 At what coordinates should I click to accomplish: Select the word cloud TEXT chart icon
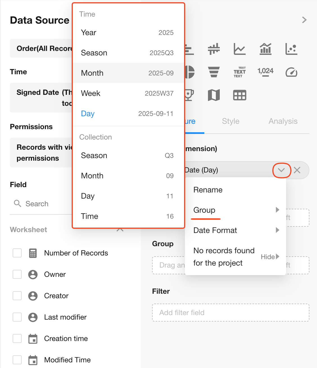point(239,72)
